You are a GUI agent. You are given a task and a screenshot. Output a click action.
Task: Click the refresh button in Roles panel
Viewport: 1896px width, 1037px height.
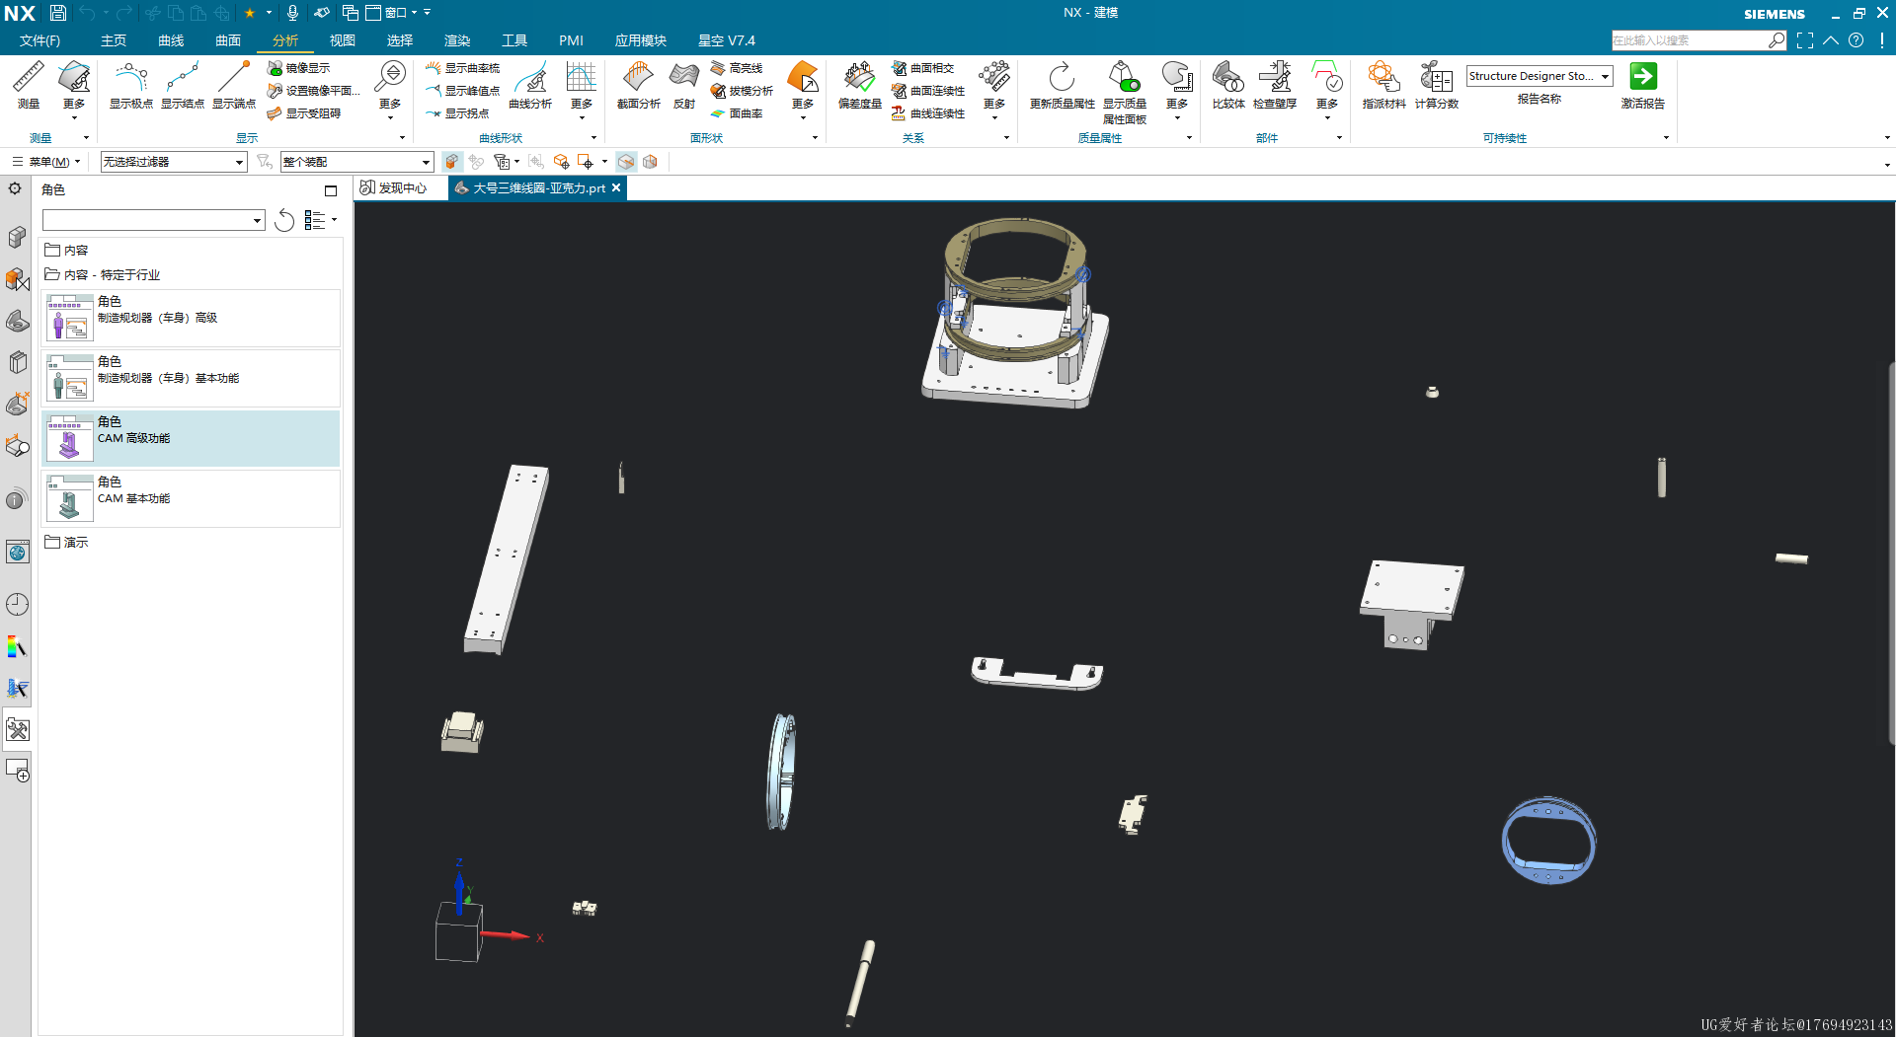coord(284,220)
